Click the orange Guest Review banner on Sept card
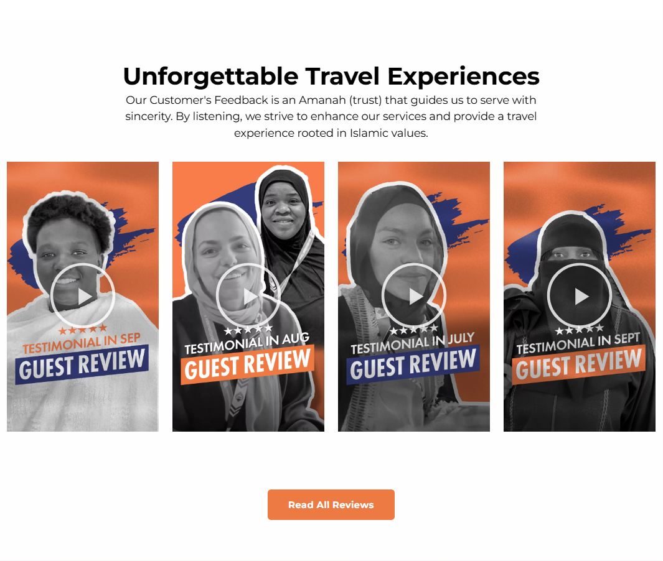 (579, 365)
